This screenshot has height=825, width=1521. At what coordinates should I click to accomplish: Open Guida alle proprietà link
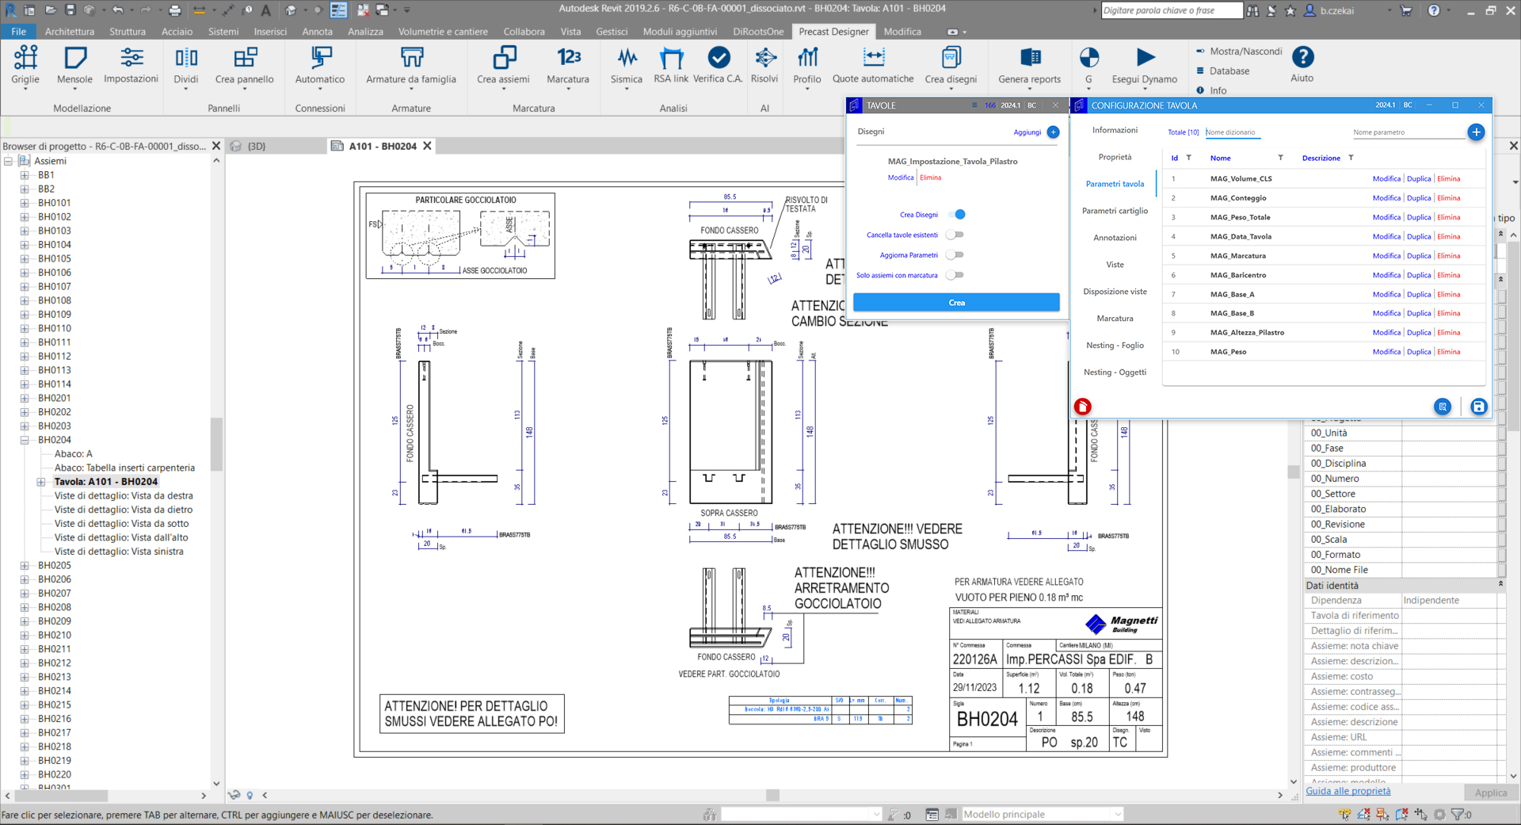point(1348,791)
